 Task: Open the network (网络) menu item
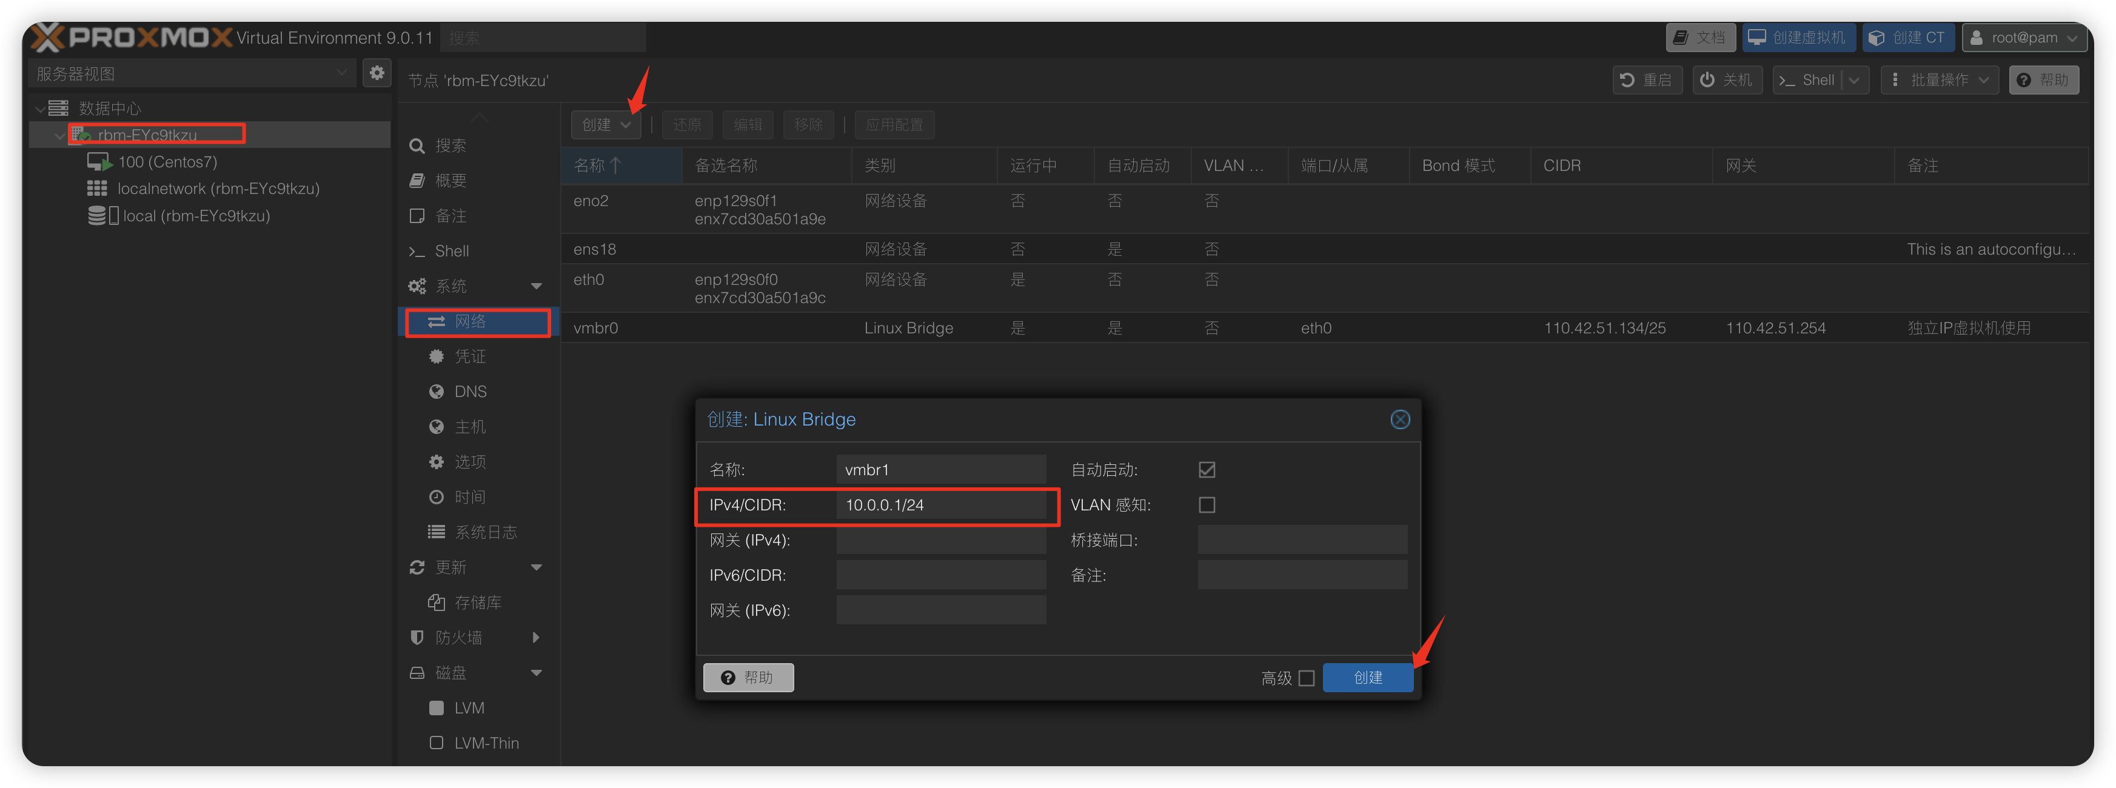(470, 322)
